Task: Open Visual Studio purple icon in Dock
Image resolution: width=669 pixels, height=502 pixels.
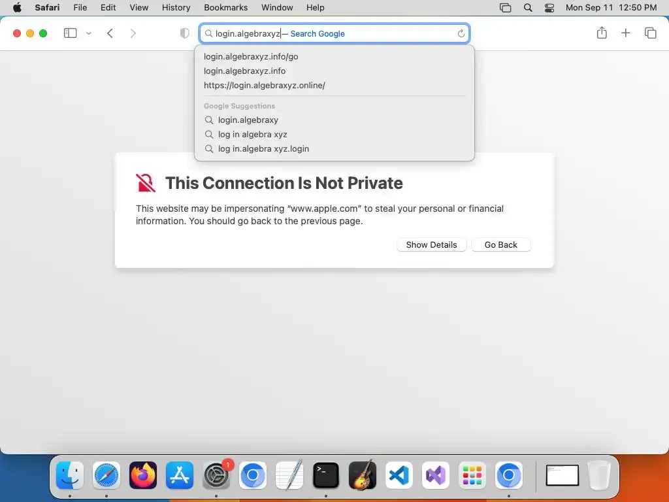Action: click(x=436, y=475)
